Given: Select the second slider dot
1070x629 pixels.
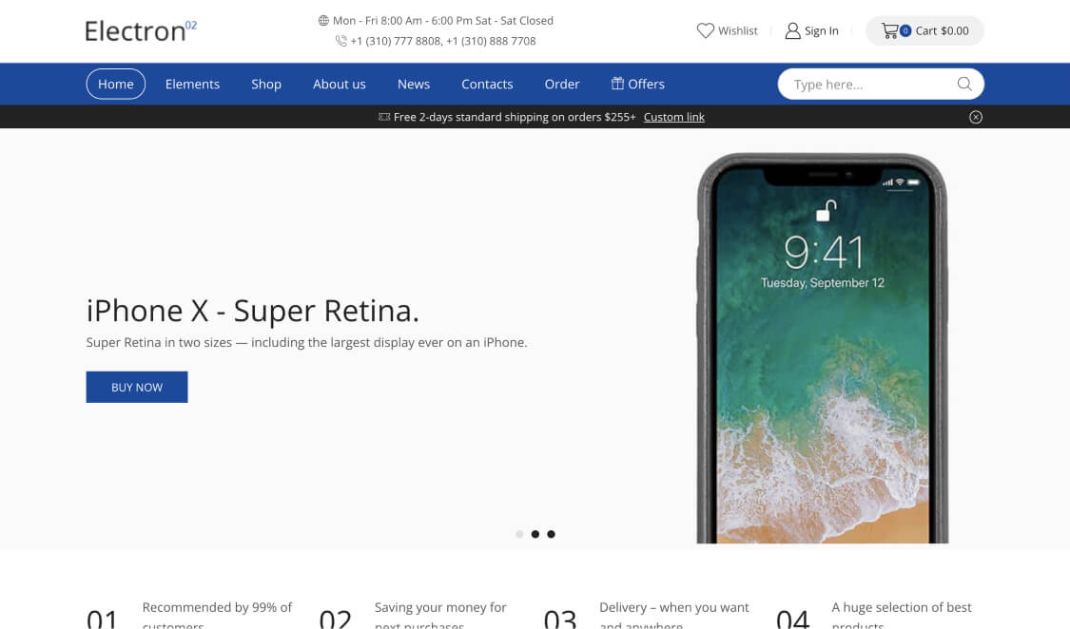Looking at the screenshot, I should tap(535, 534).
